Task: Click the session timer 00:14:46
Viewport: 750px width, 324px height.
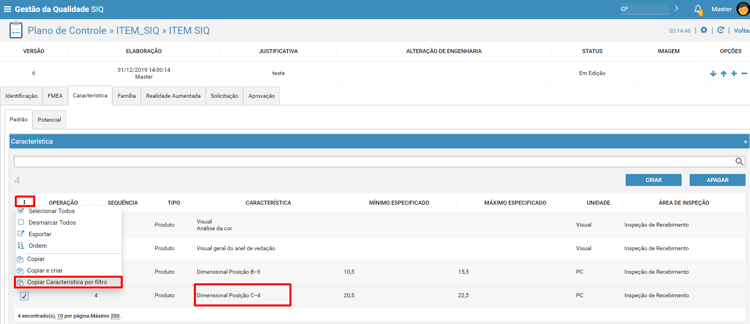Action: [x=680, y=31]
